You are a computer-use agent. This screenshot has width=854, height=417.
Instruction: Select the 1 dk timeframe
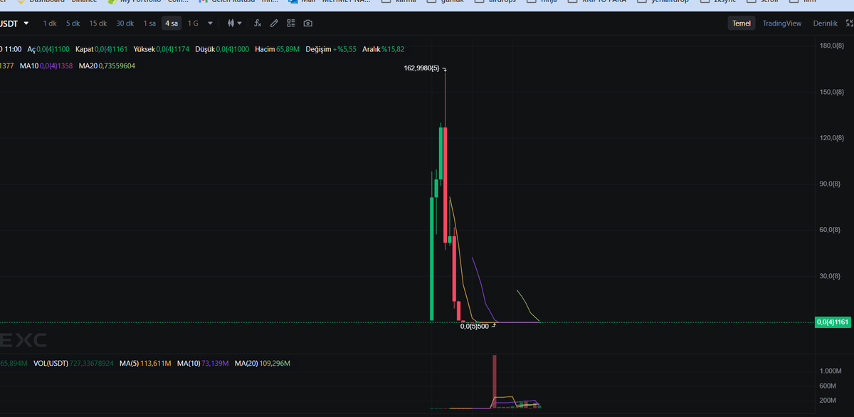pyautogui.click(x=50, y=23)
